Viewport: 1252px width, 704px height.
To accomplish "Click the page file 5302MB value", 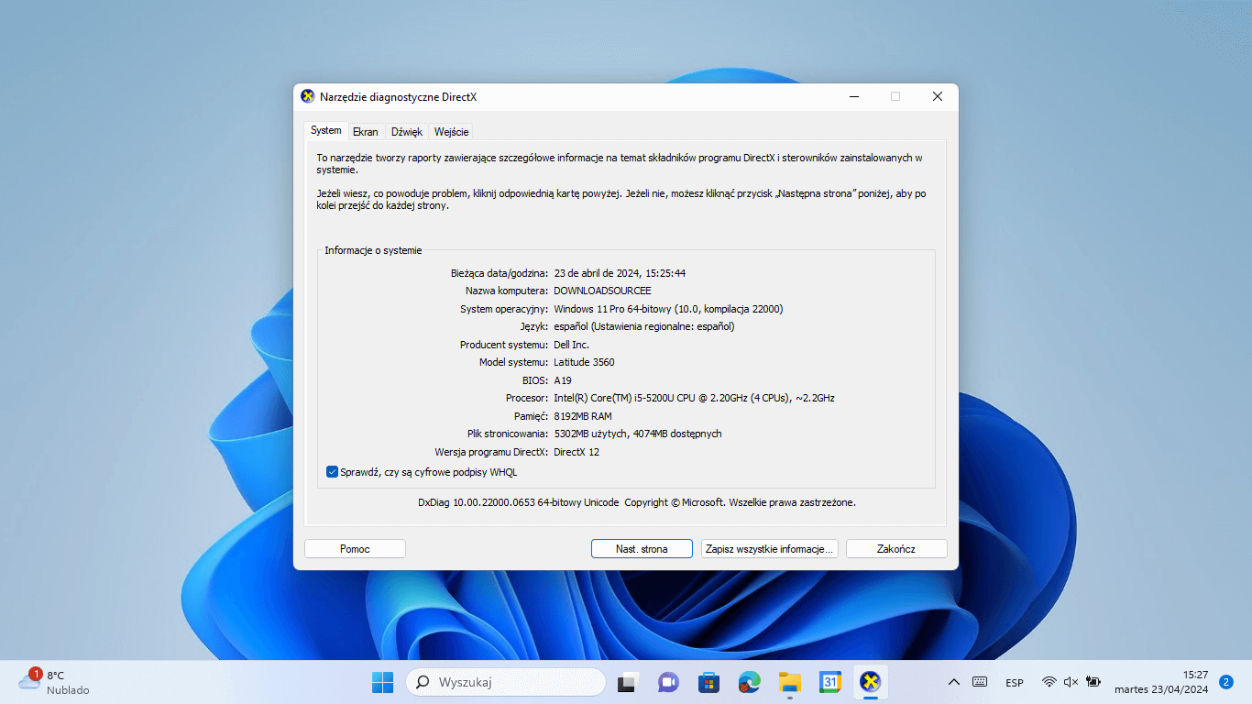I will [638, 434].
